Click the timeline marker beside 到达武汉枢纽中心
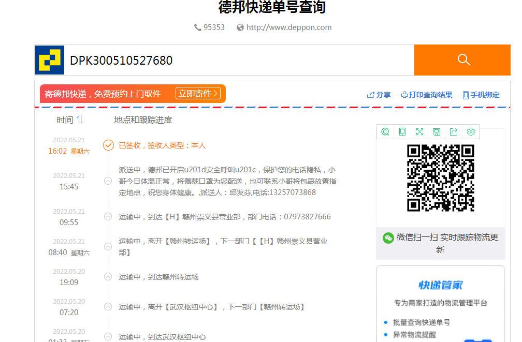 (108, 337)
